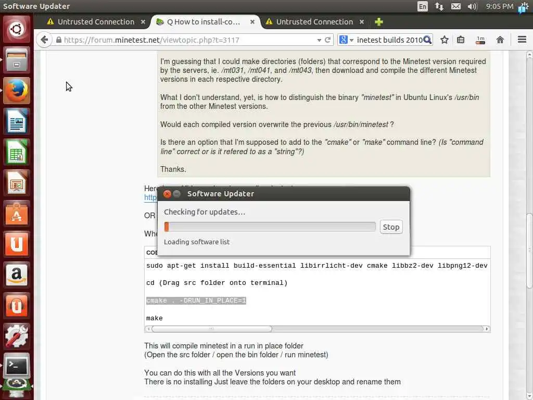Click the browser back arrow
This screenshot has width=533, height=400.
tap(44, 40)
